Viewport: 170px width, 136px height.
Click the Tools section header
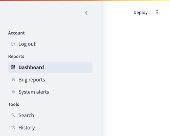click(14, 104)
